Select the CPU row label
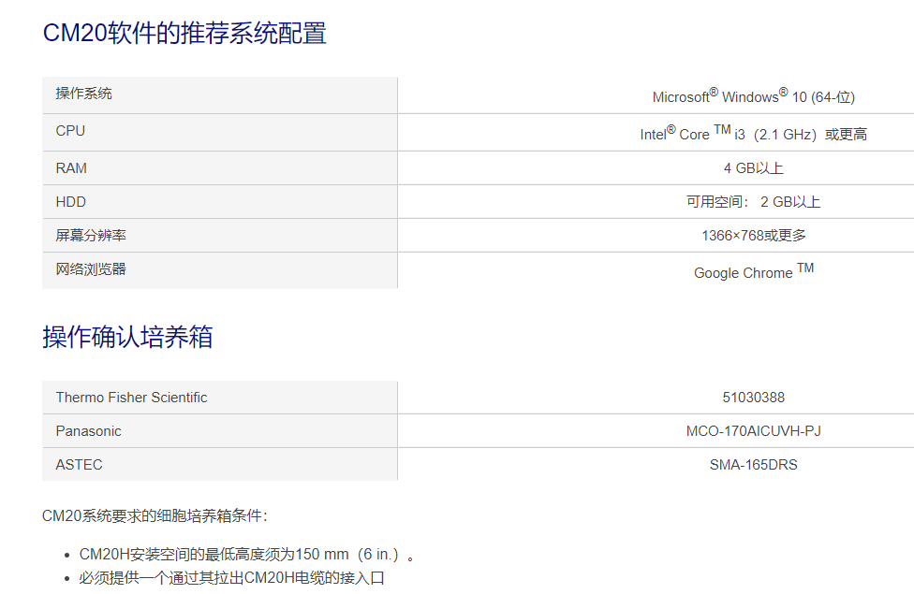 (70, 130)
